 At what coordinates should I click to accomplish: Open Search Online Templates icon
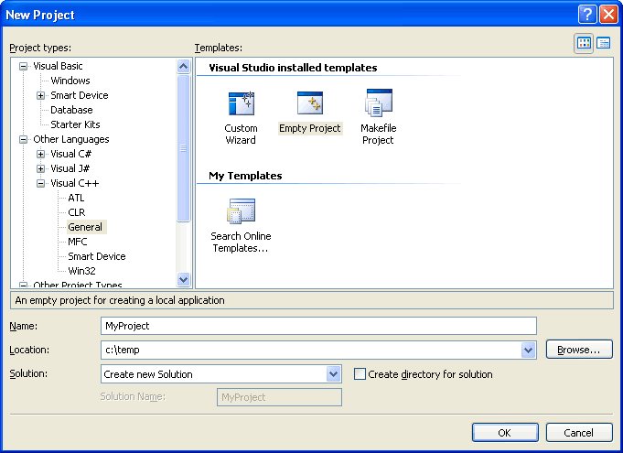coord(242,211)
